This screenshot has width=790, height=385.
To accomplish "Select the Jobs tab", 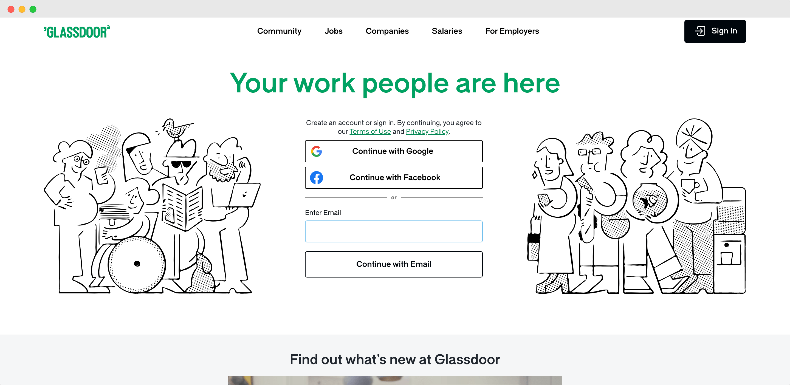I will [x=333, y=31].
